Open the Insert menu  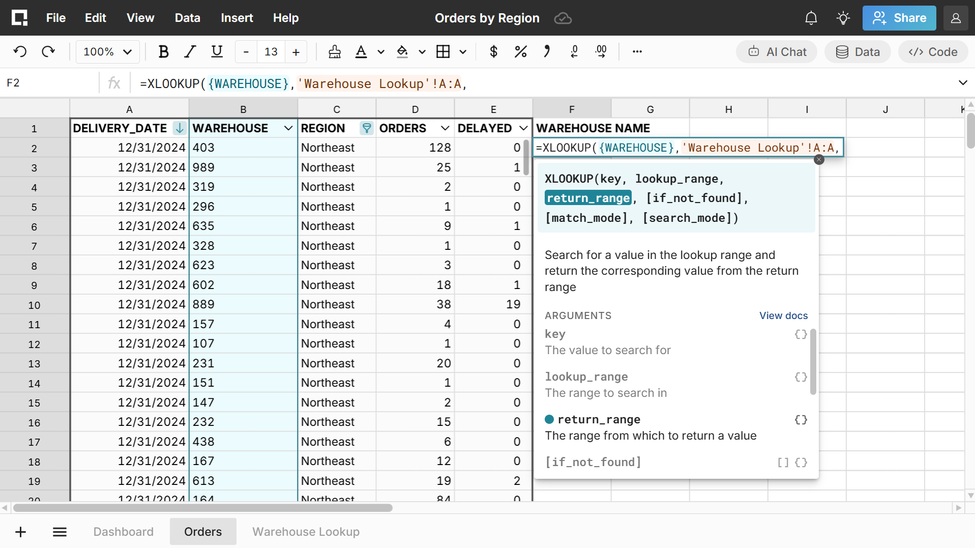[237, 18]
